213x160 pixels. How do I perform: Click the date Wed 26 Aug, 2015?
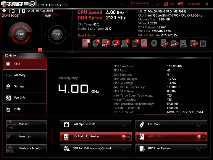(x=40, y=11)
